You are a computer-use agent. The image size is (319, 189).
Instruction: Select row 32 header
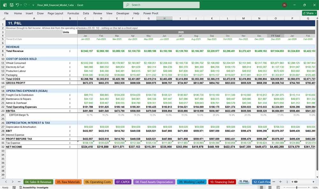[x=3, y=147]
